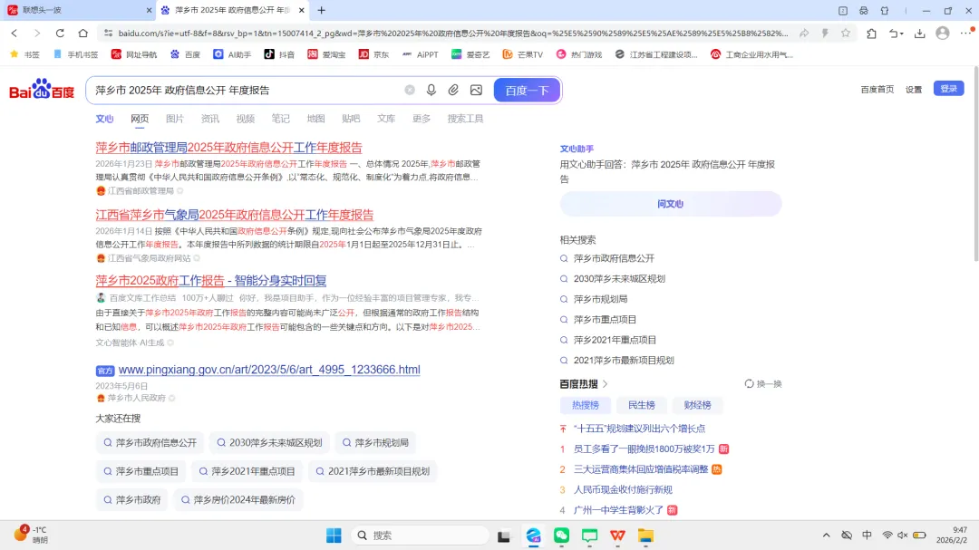The image size is (979, 550).
Task: Open weather widget showing -1°C
Action: (31, 535)
